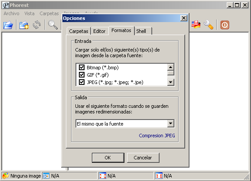Click the new folder with star icon
This screenshot has height=181, width=251.
pyautogui.click(x=24, y=25)
